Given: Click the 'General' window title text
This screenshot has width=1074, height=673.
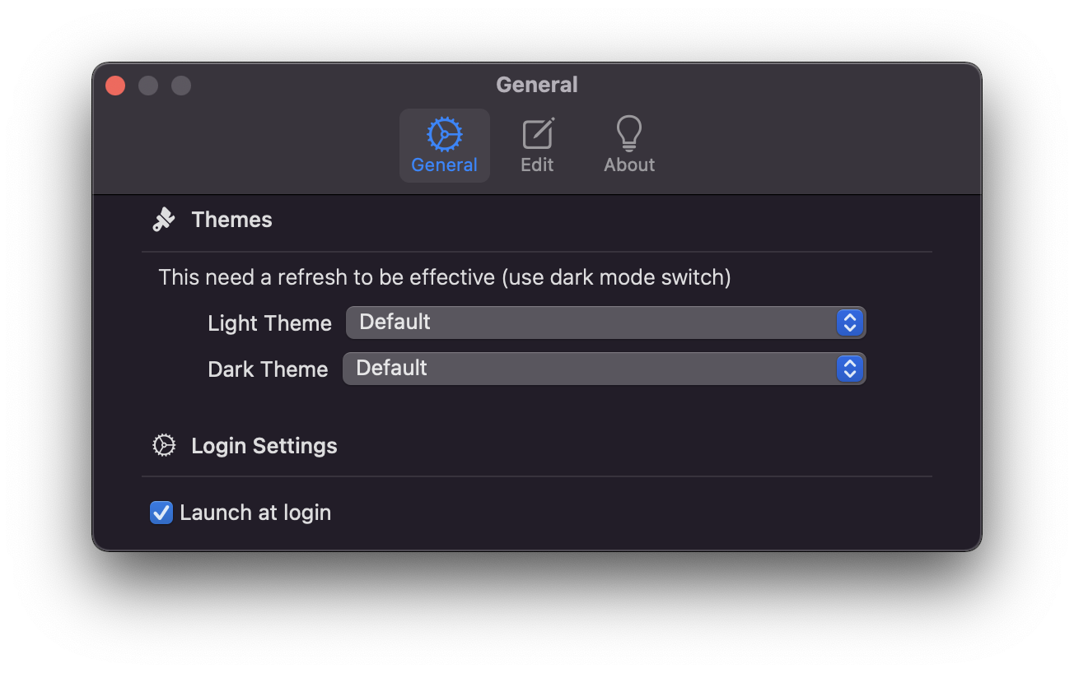Looking at the screenshot, I should pos(537,85).
